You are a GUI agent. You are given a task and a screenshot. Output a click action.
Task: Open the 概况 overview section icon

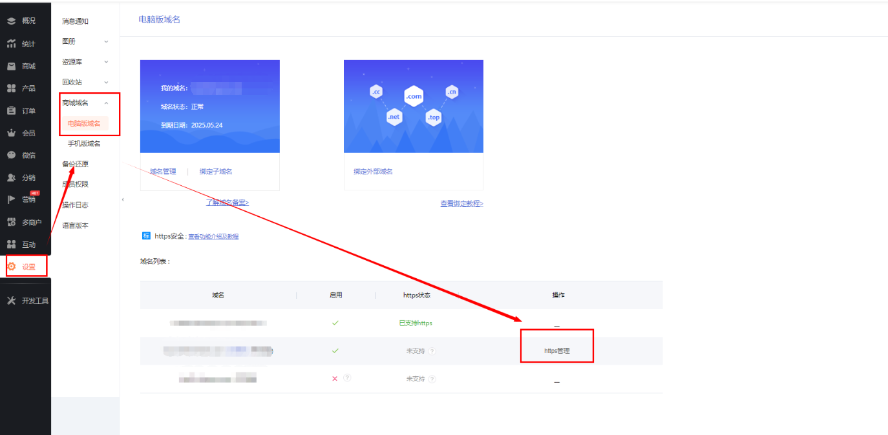pyautogui.click(x=11, y=21)
